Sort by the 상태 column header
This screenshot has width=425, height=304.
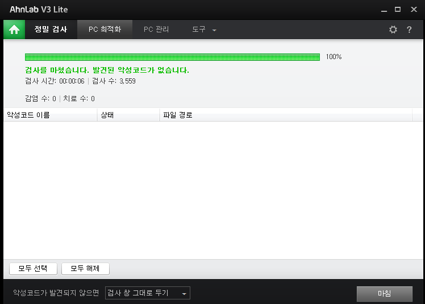coord(128,115)
